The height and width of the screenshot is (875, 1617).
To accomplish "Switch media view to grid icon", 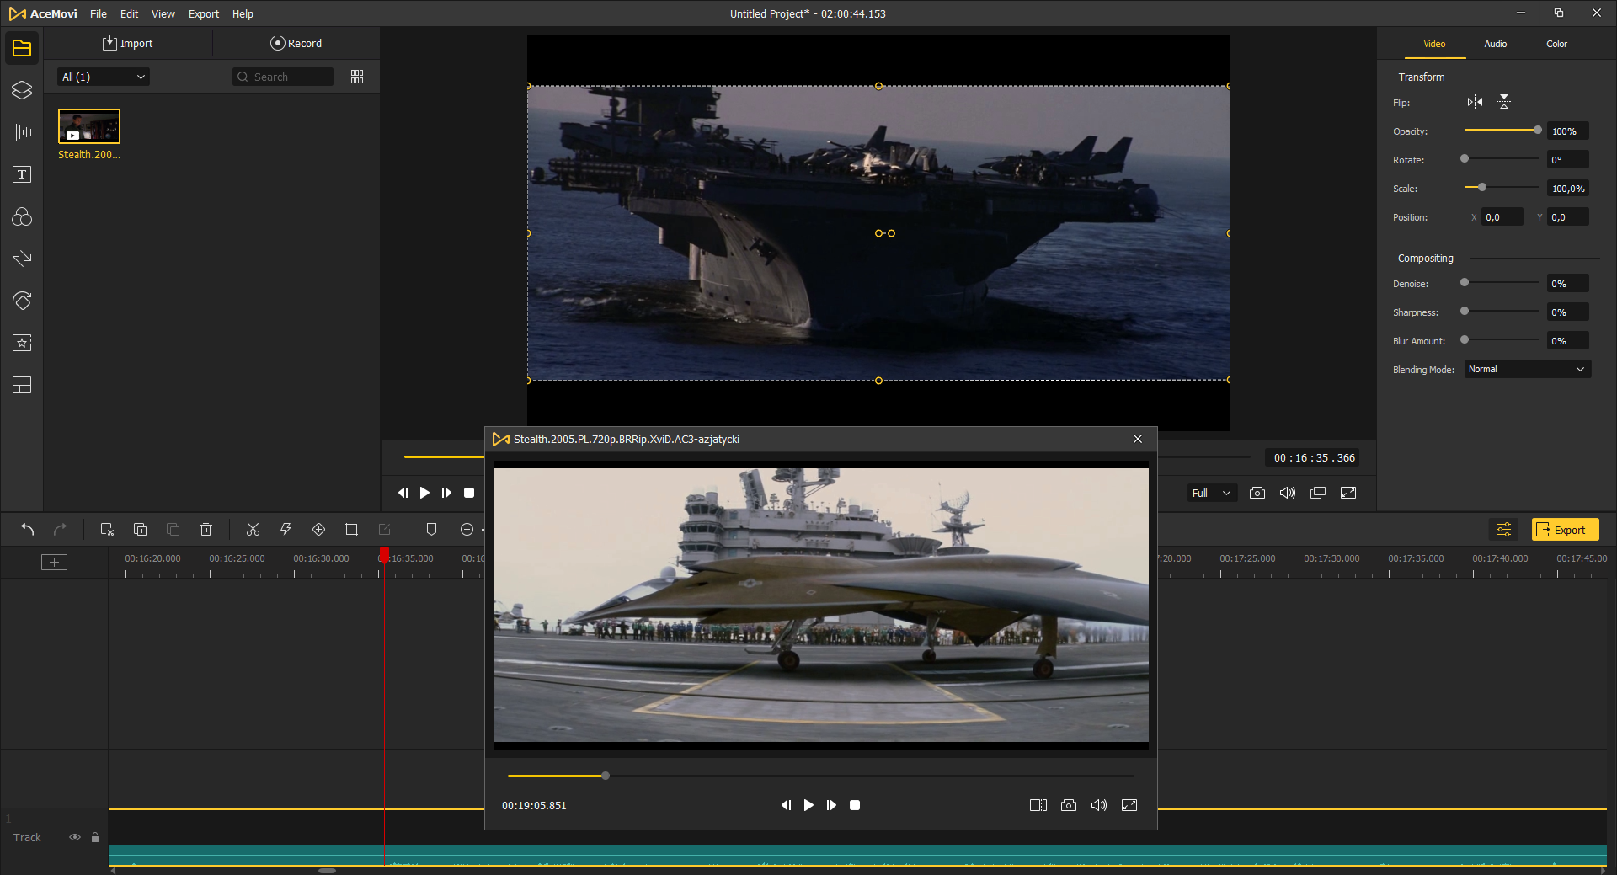I will (357, 77).
